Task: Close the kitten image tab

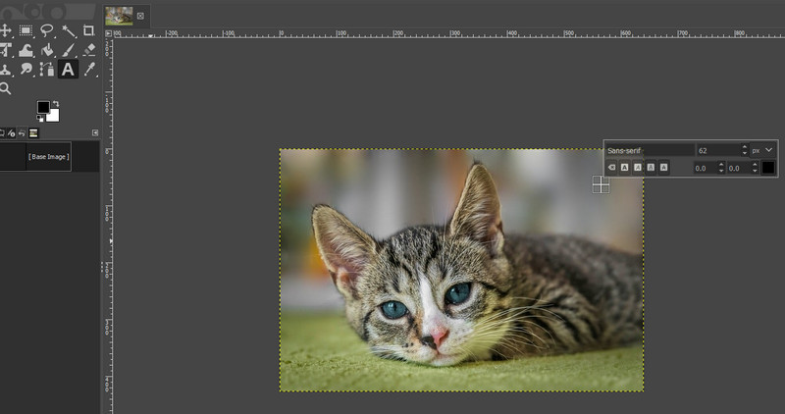Action: point(140,16)
